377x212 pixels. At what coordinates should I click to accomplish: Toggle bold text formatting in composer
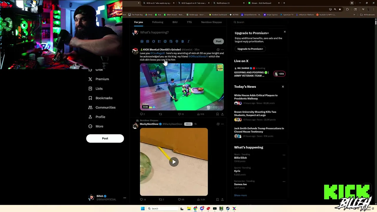[183, 42]
